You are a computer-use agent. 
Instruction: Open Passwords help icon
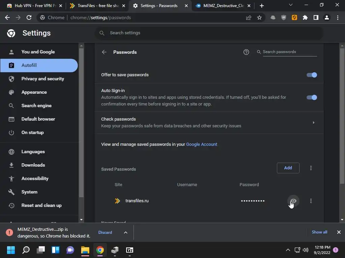pos(246,52)
